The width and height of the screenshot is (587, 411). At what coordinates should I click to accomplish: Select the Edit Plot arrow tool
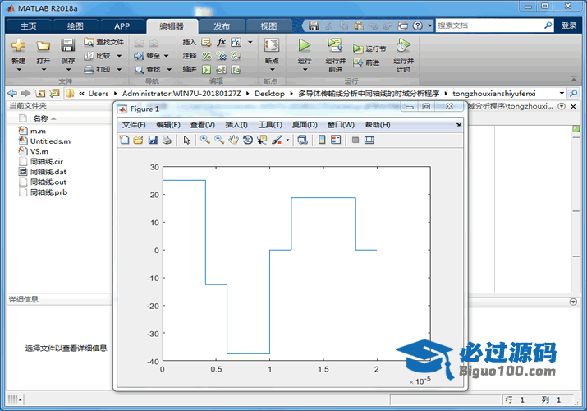(x=186, y=140)
